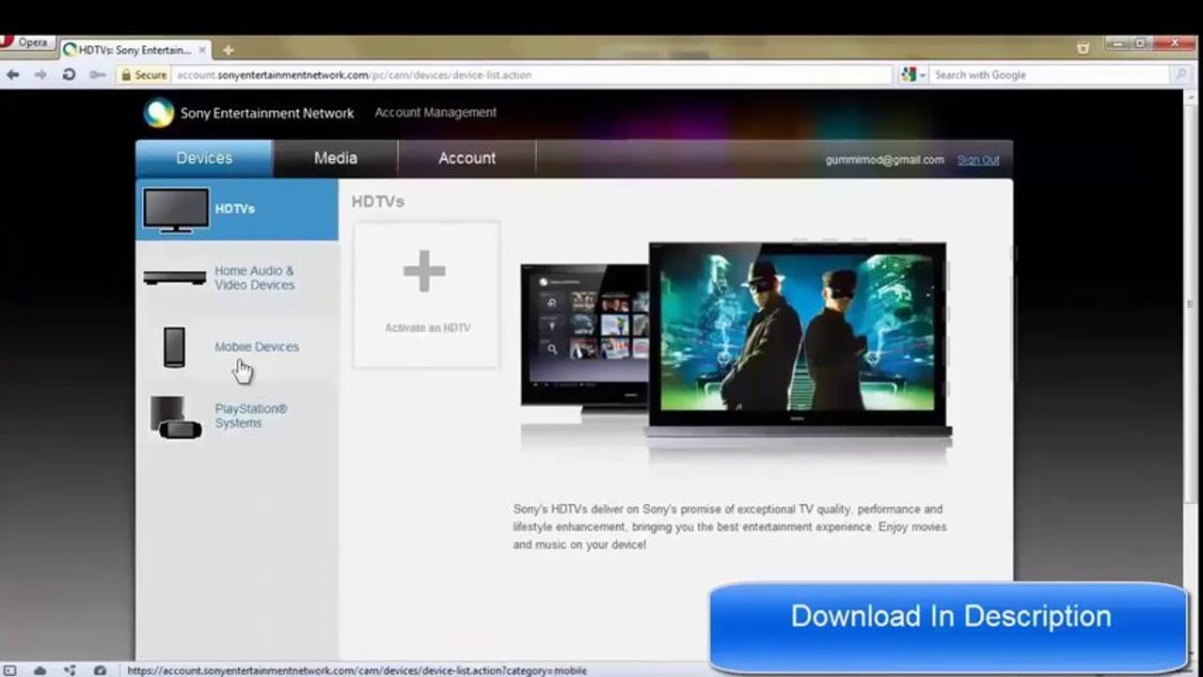Select HDTVs in the device sidebar
Image resolution: width=1203 pixels, height=677 pixels.
[x=237, y=209]
